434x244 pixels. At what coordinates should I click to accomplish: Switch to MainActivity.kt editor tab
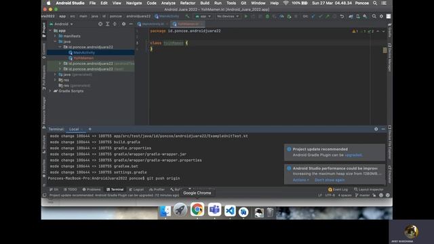pyautogui.click(x=153, y=24)
